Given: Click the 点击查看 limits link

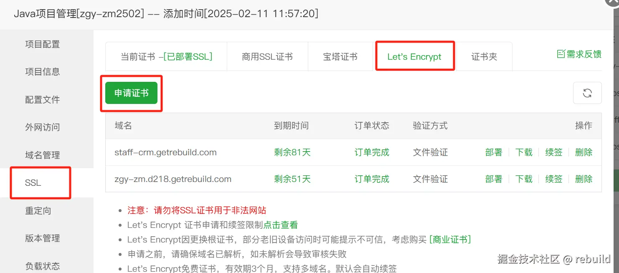Looking at the screenshot, I should [x=281, y=225].
